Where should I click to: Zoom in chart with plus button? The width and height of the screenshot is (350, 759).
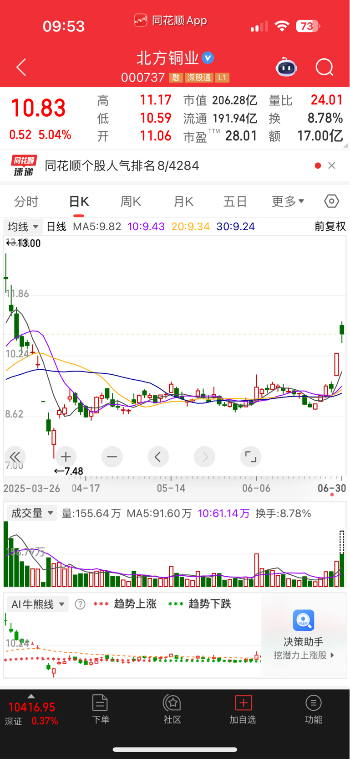(x=66, y=457)
